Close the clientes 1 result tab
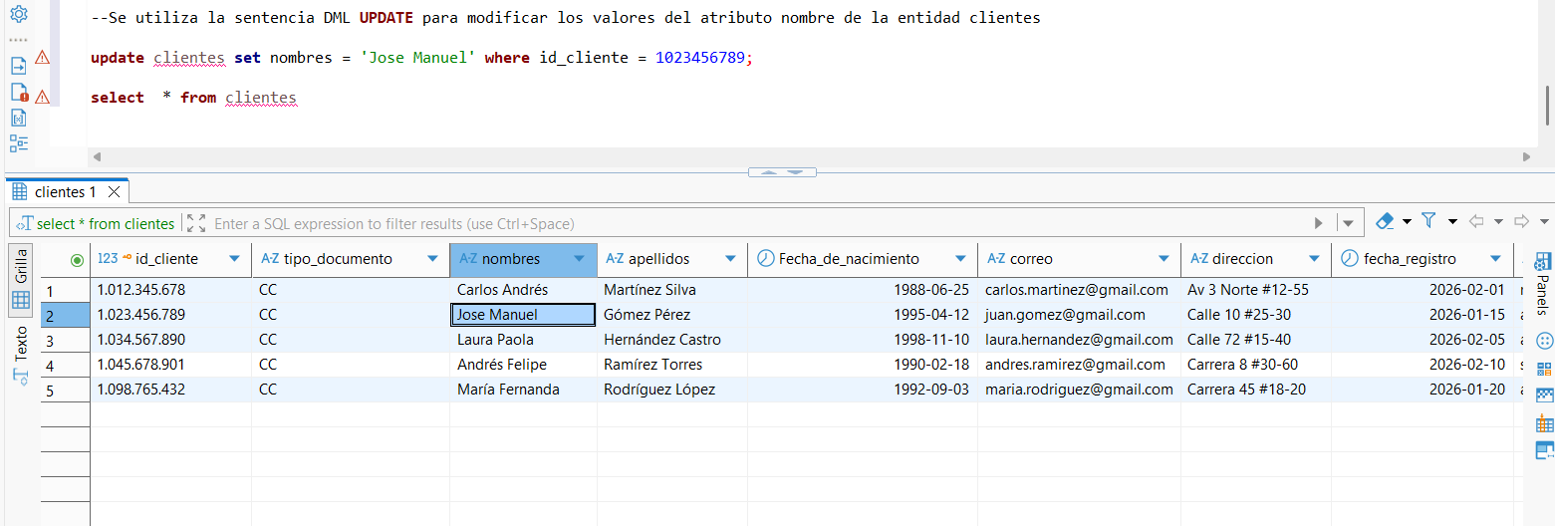This screenshot has height=526, width=1555. (x=114, y=191)
